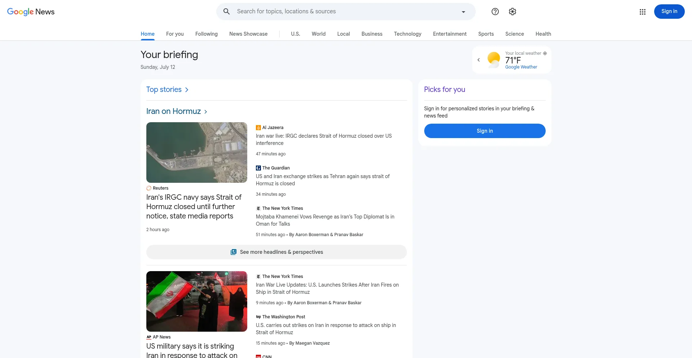The height and width of the screenshot is (358, 692).
Task: Open the Google Weather link
Action: click(521, 67)
